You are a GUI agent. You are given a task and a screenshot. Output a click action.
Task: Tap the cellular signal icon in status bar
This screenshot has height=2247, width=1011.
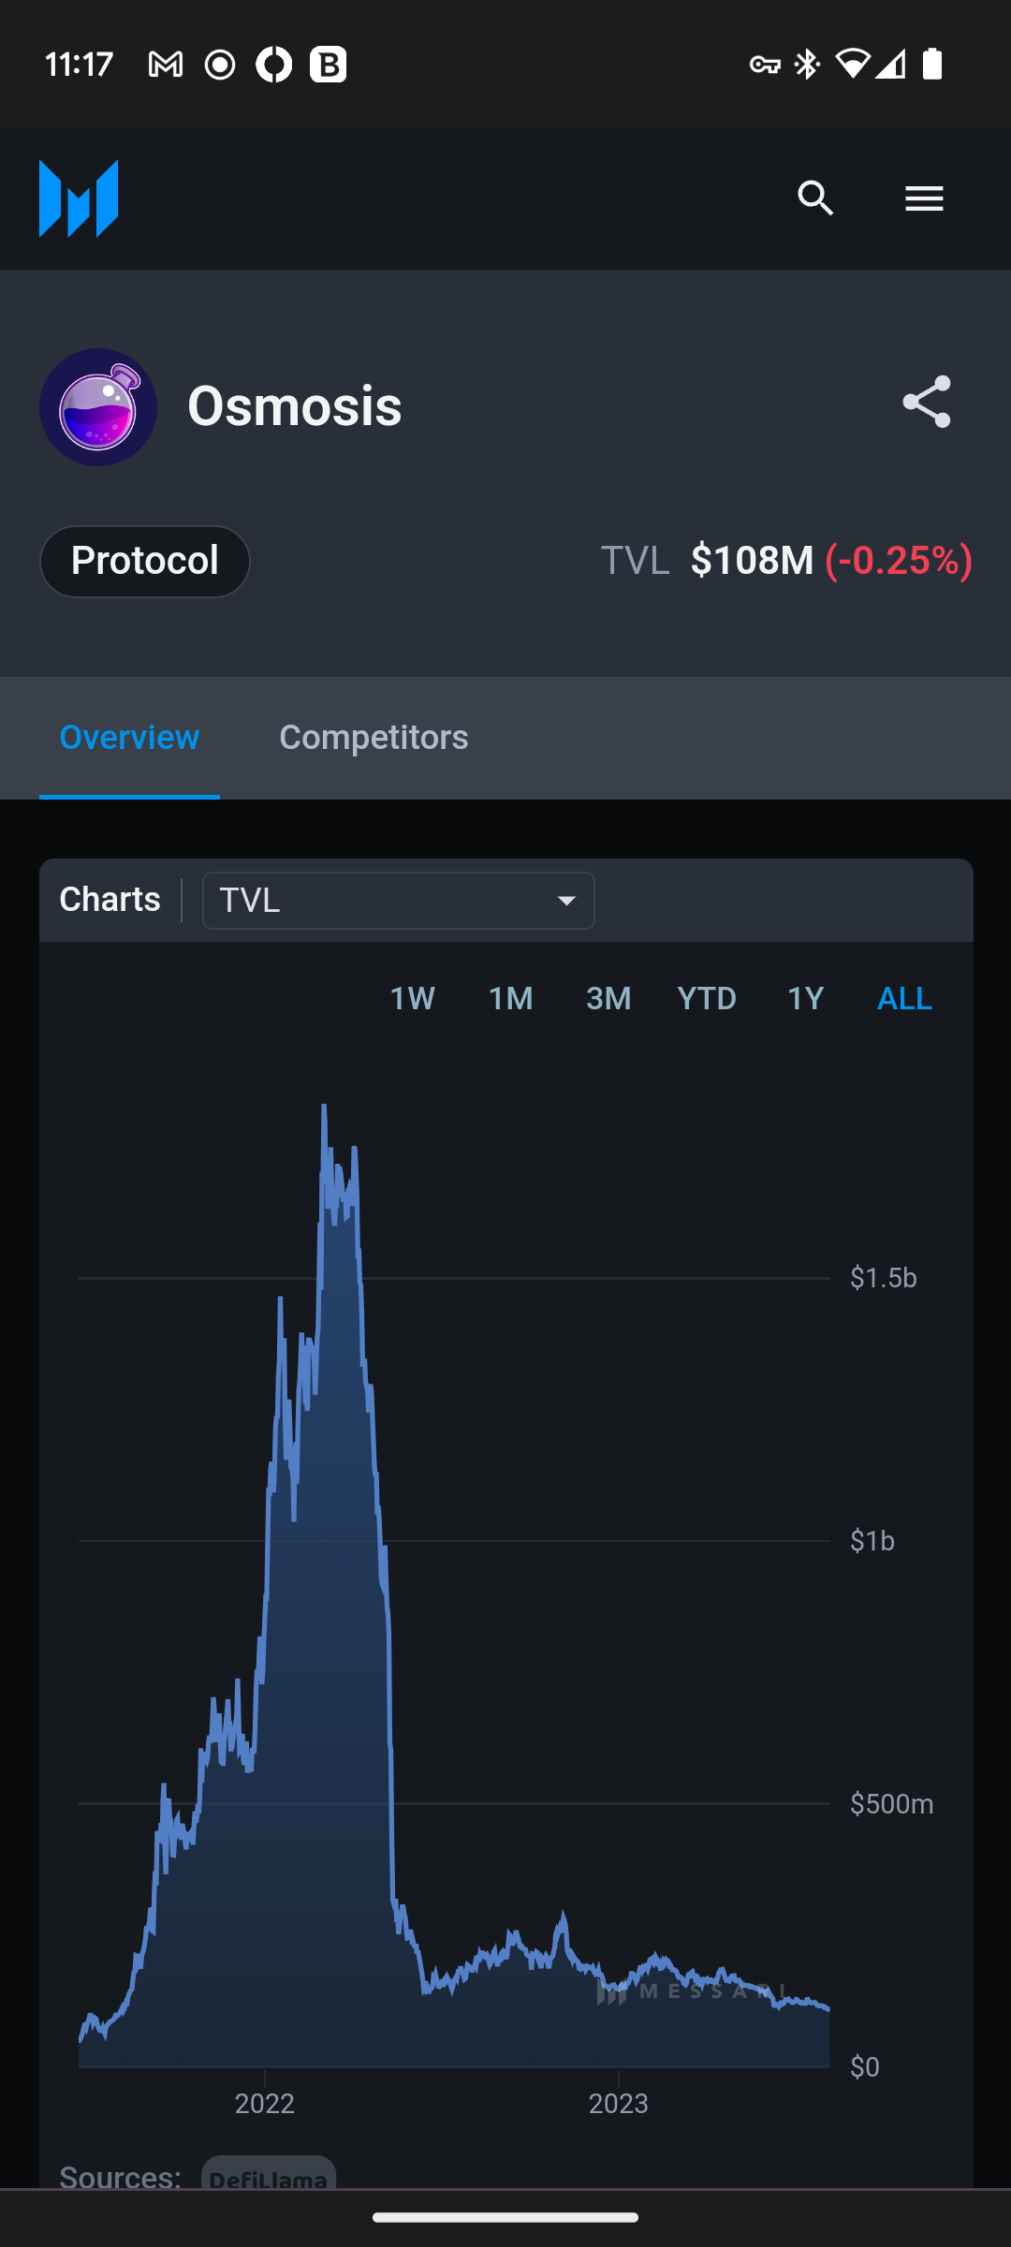(x=890, y=64)
